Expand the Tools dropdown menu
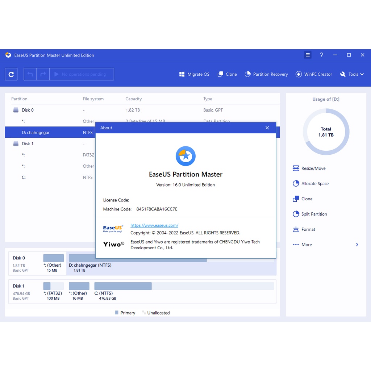Viewport: 371px width, 371px height. coord(352,74)
